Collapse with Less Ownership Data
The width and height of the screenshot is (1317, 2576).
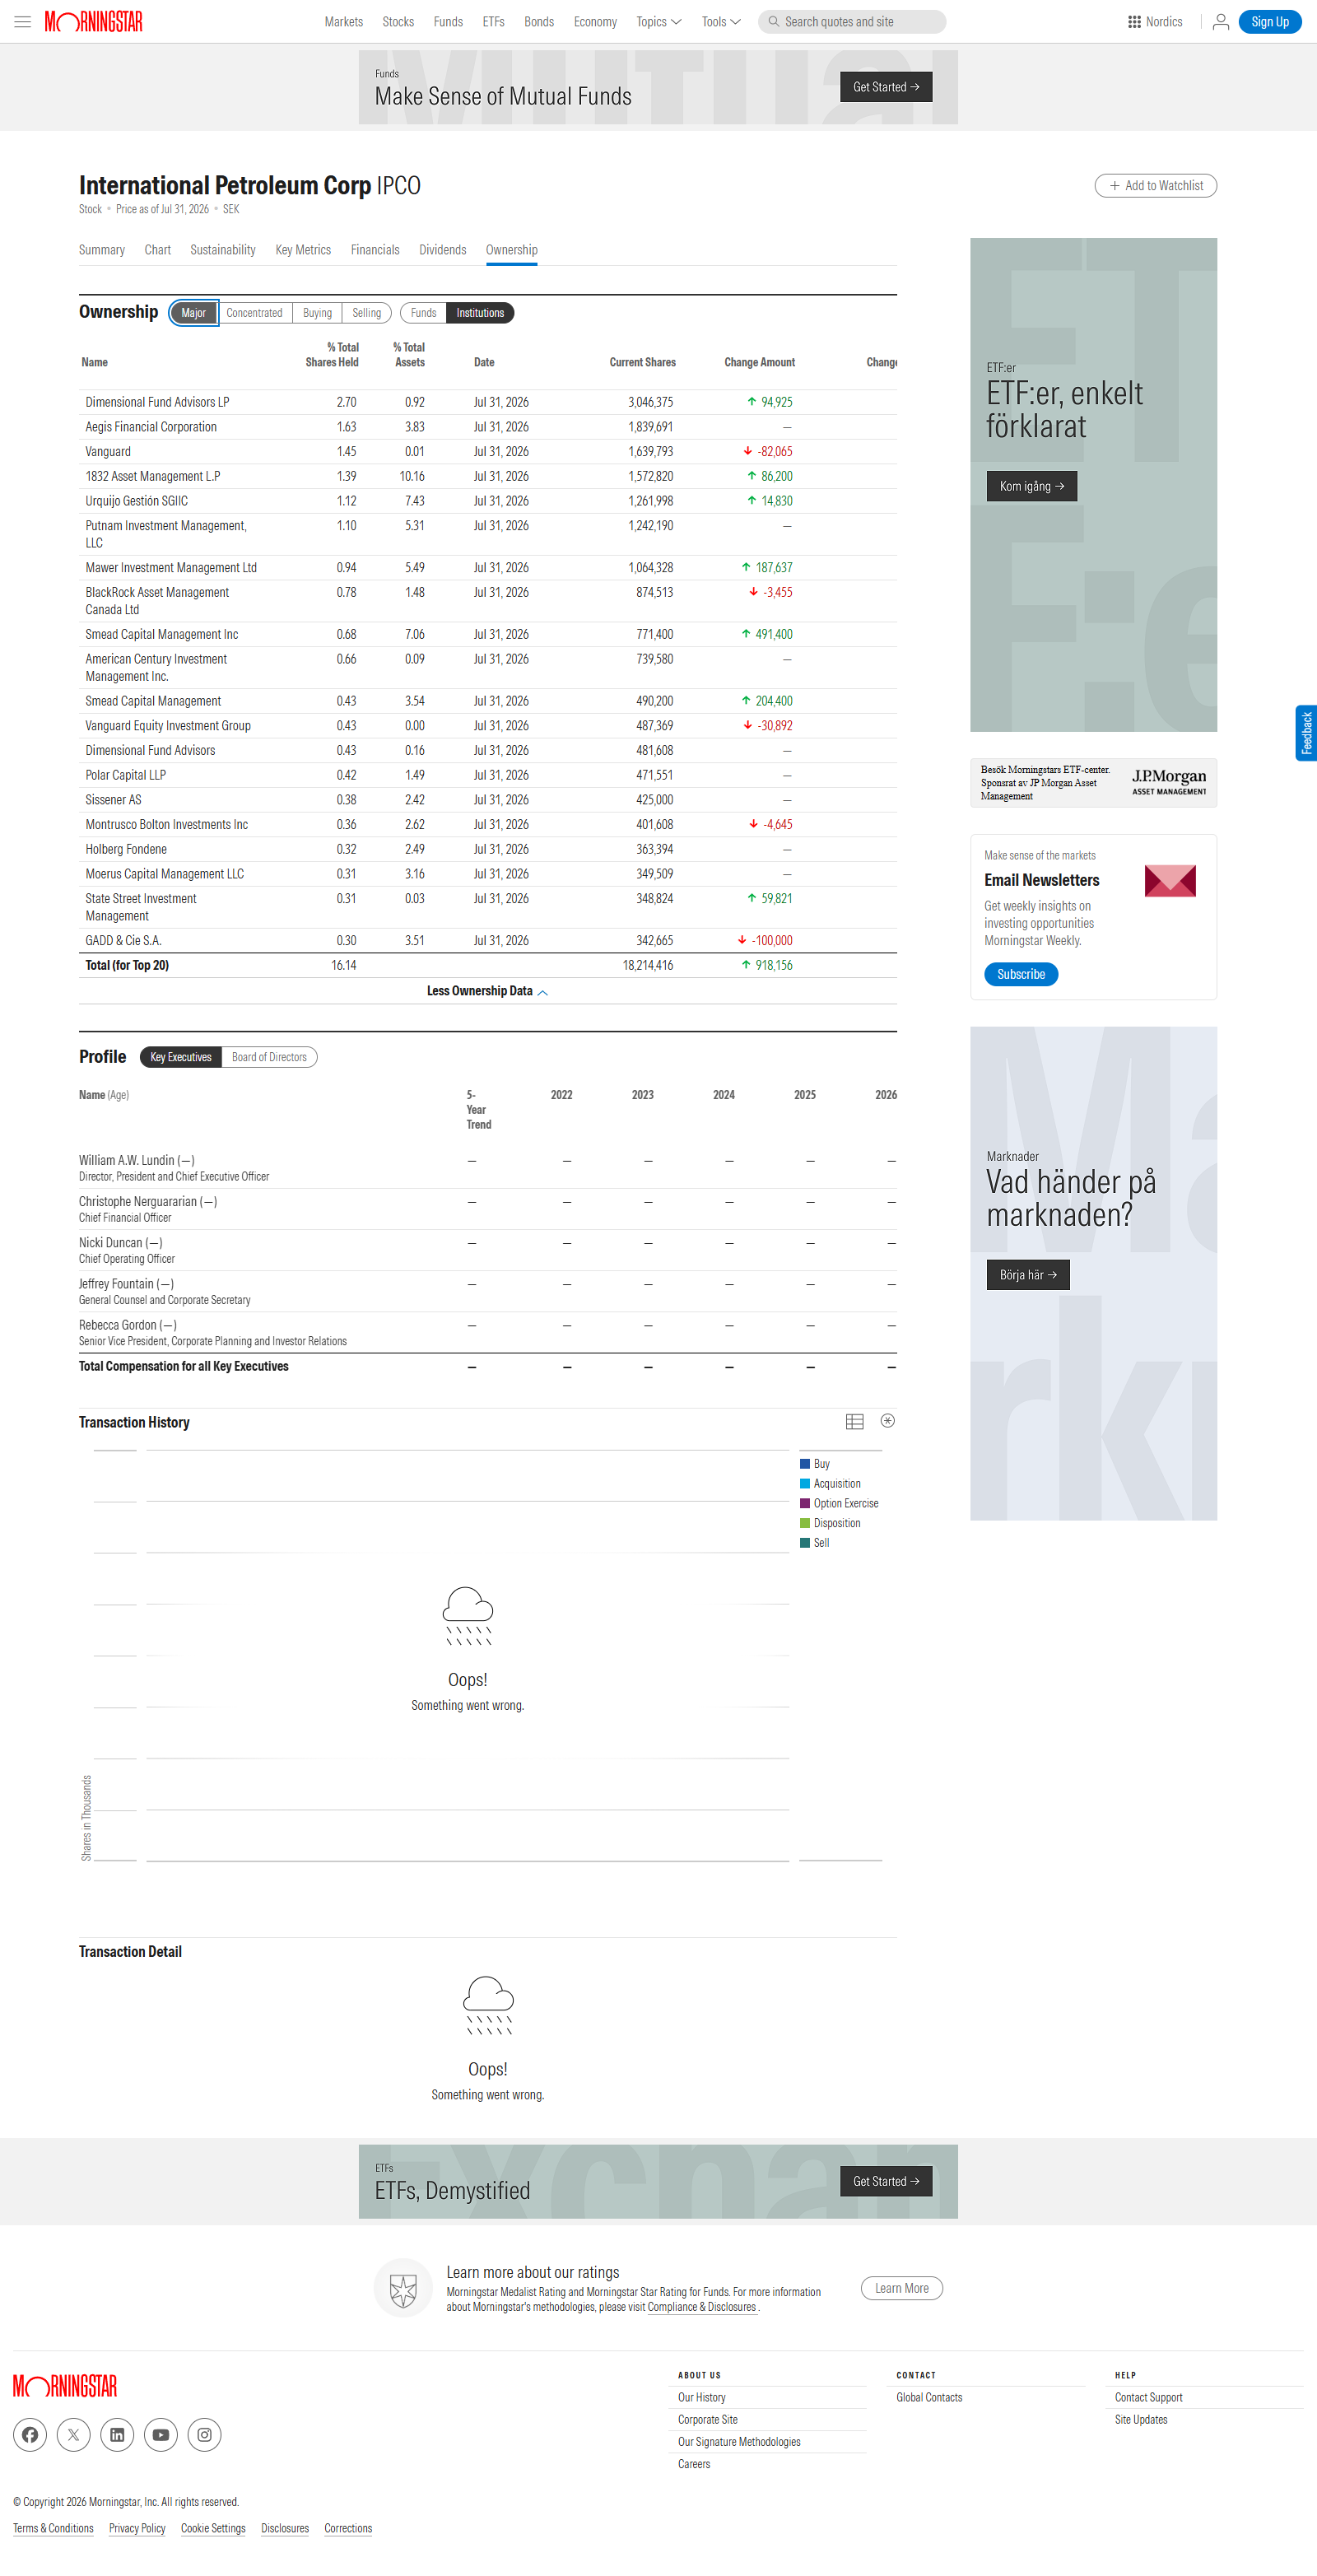coord(488,991)
